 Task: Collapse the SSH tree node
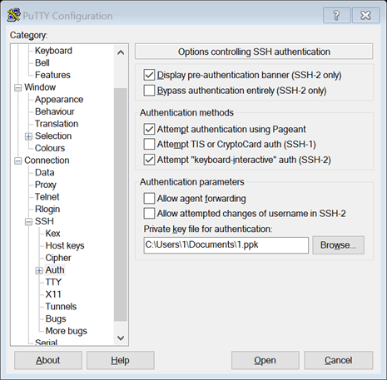(28, 222)
